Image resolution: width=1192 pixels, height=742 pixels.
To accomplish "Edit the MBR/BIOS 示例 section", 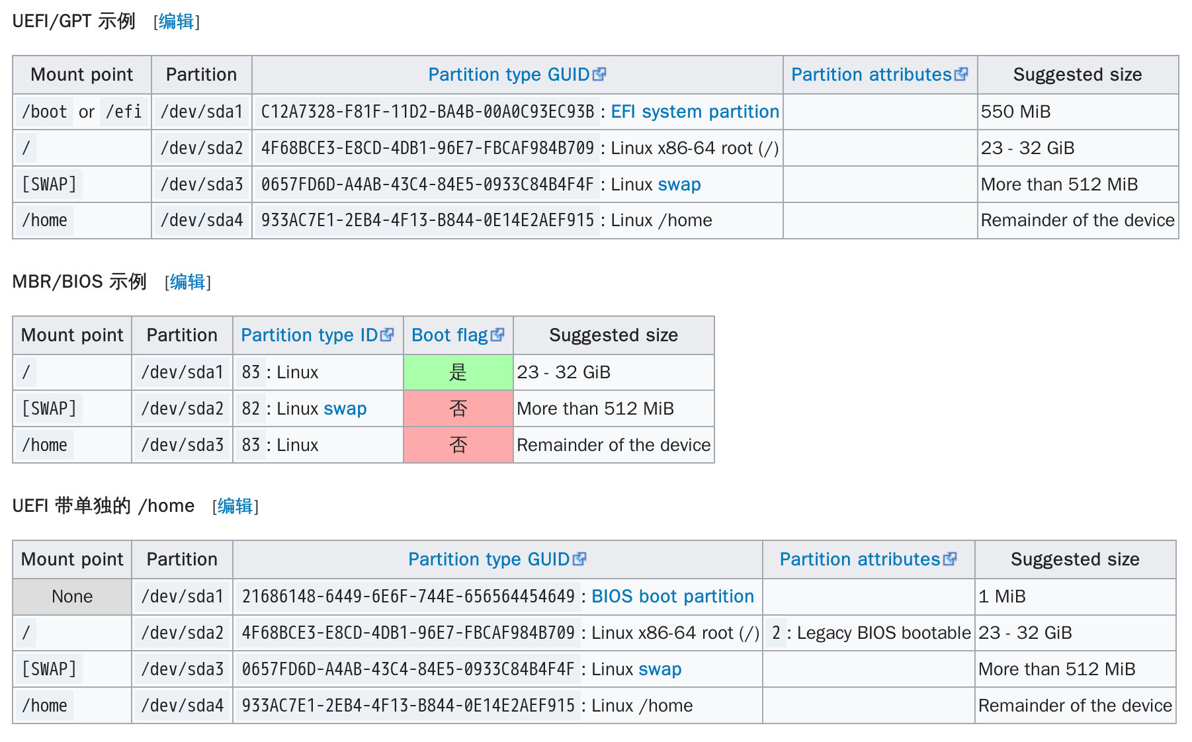I will point(187,282).
